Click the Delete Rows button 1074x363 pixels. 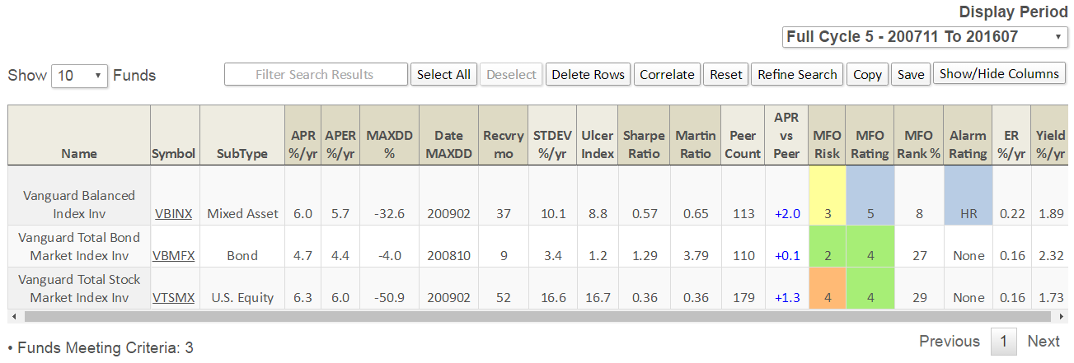588,74
